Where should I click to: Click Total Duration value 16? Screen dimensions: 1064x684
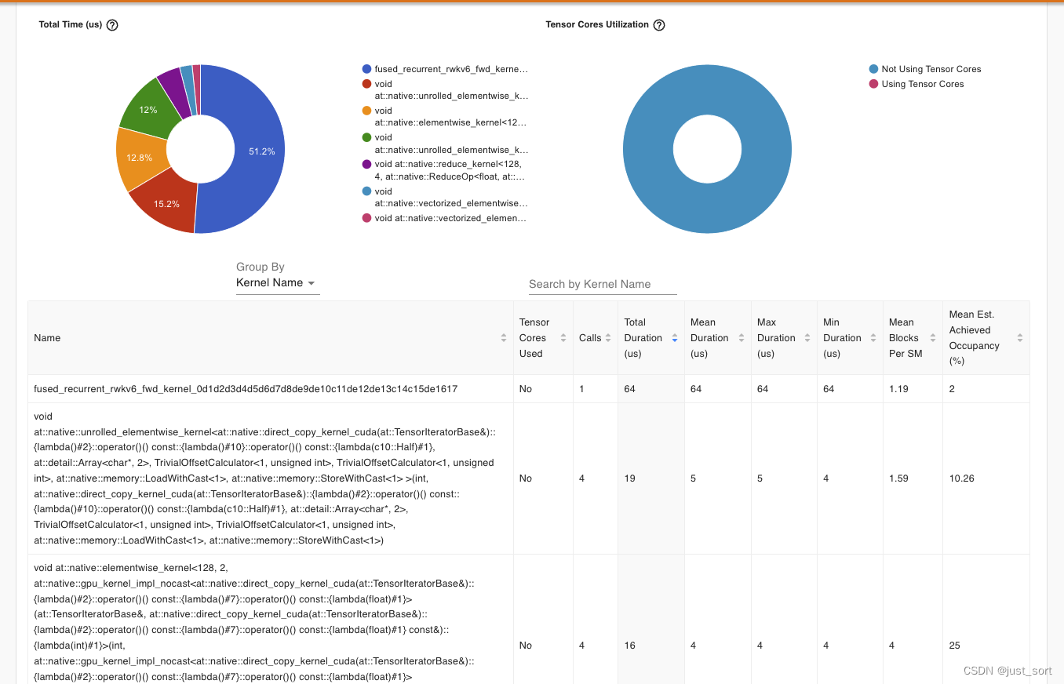630,646
